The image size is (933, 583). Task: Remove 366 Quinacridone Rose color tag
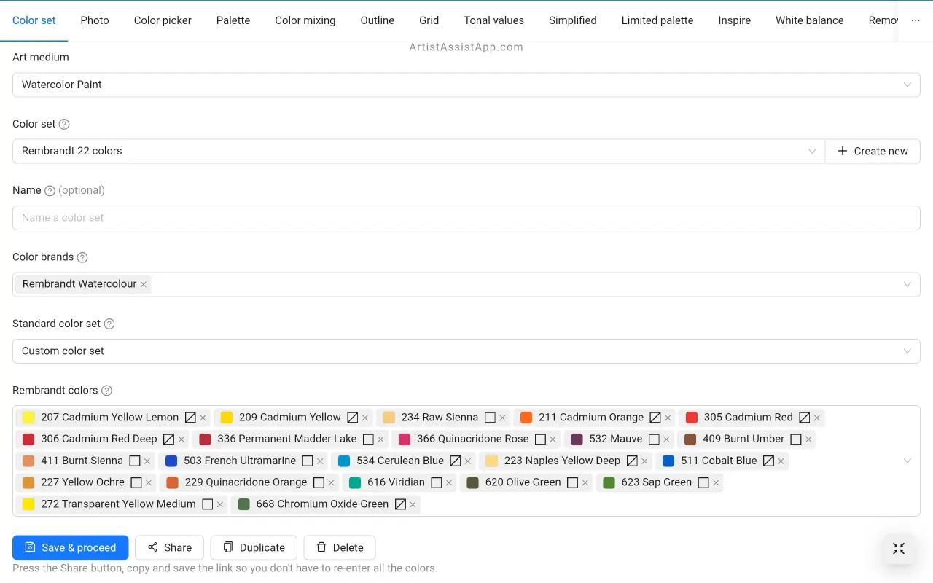coord(553,439)
